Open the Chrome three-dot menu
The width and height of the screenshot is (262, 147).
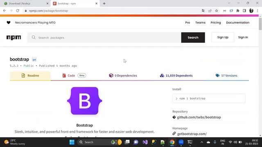point(257,11)
